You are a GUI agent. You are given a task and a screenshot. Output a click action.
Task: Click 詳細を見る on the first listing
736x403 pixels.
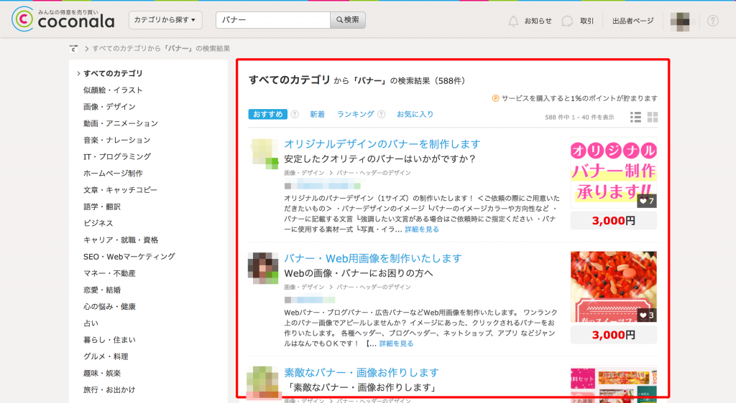[422, 229]
